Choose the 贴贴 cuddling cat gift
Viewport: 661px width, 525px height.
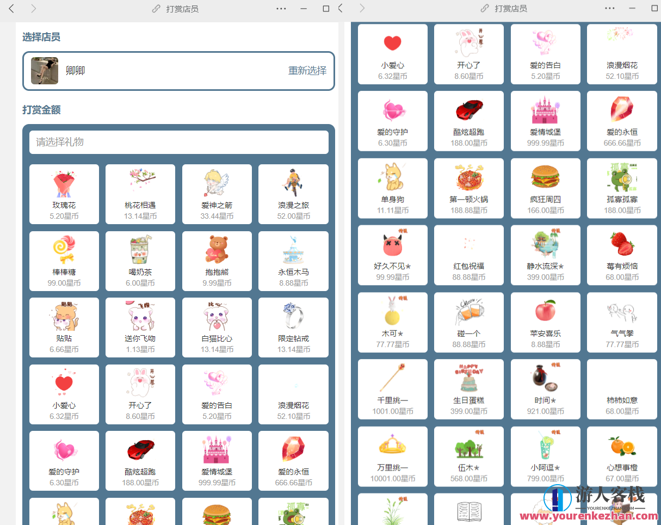tap(64, 328)
